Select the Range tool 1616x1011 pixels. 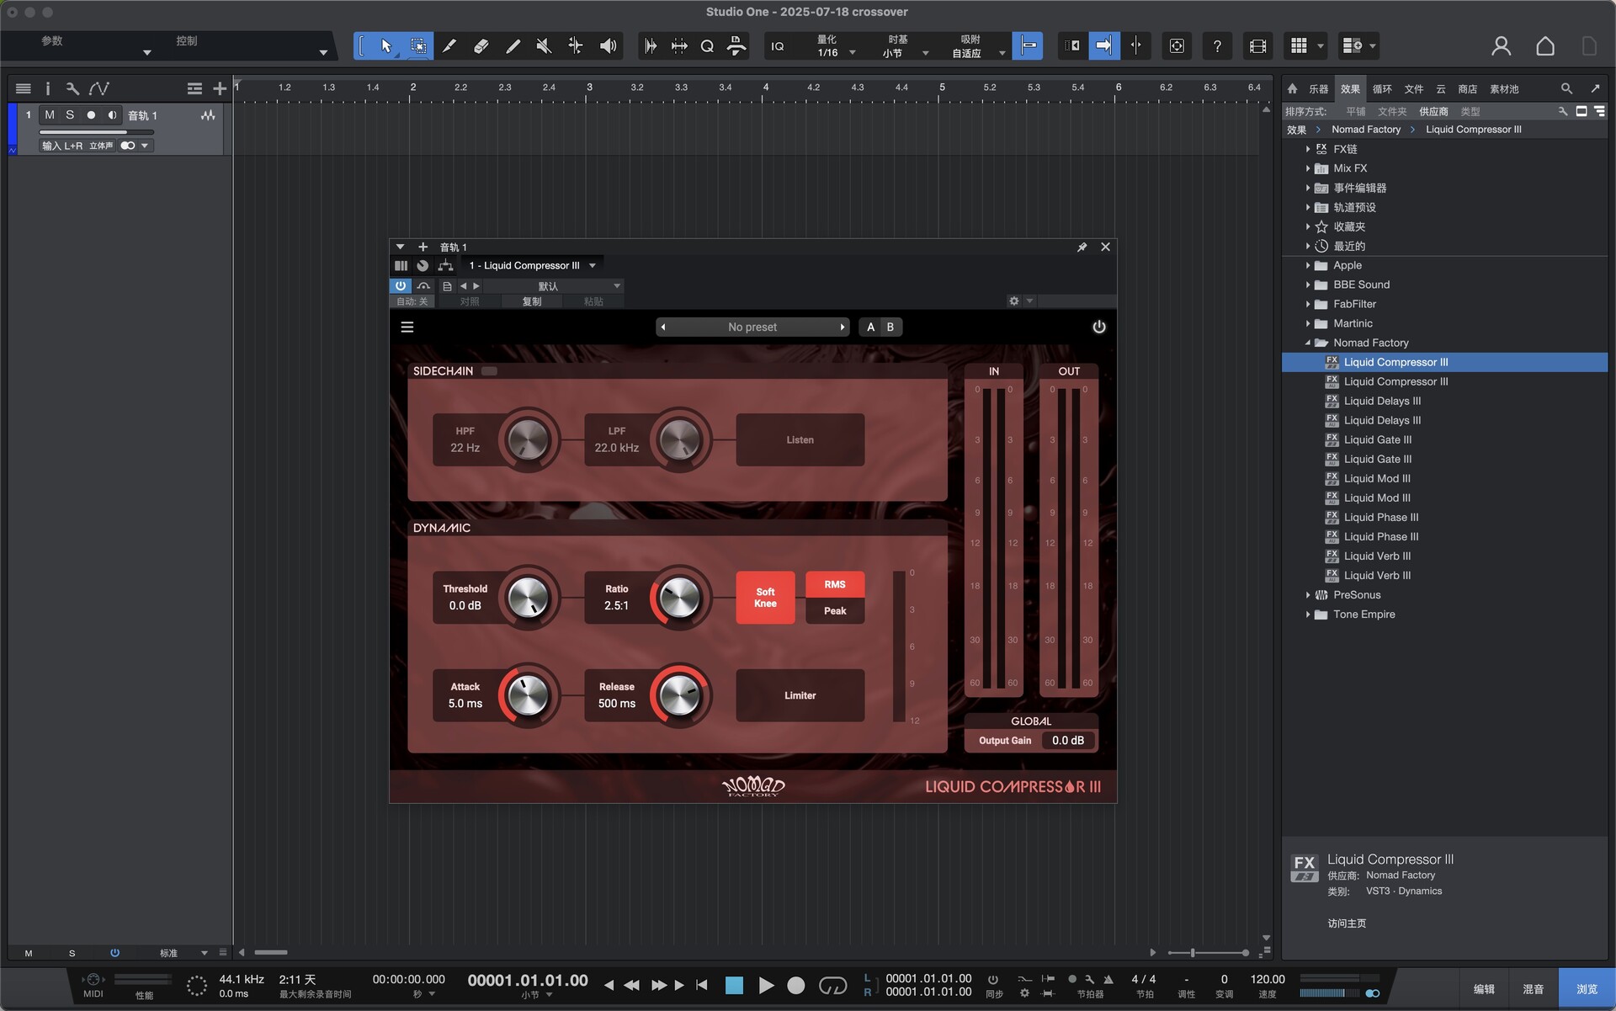[418, 46]
